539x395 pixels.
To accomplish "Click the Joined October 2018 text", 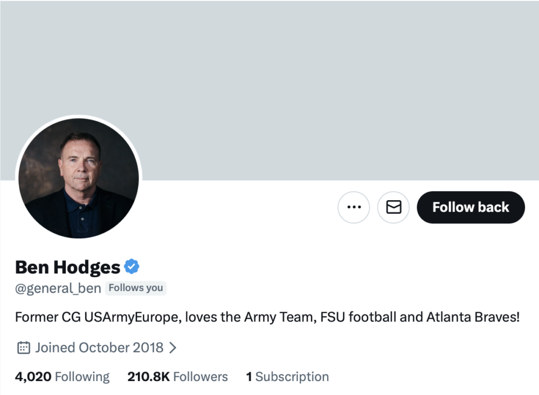I will [99, 348].
